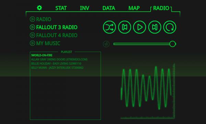
Task: Click play icon beside FALLOUT 3 RADIO
Action: tap(32, 27)
